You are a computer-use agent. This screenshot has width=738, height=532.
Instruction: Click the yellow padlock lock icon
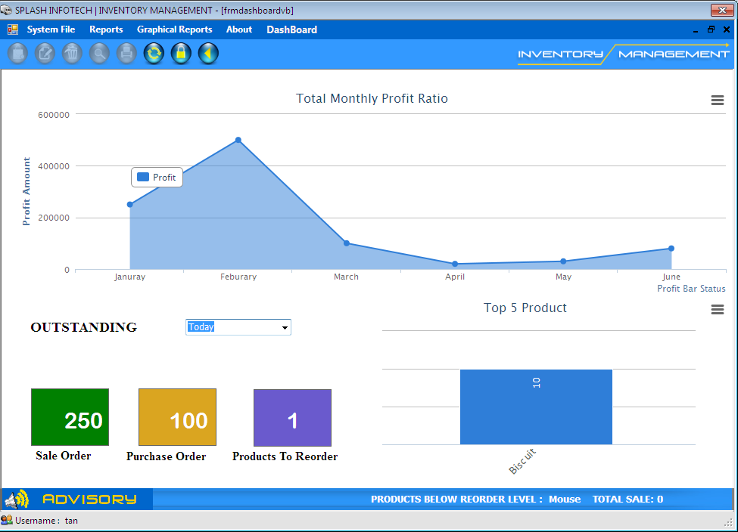[181, 54]
